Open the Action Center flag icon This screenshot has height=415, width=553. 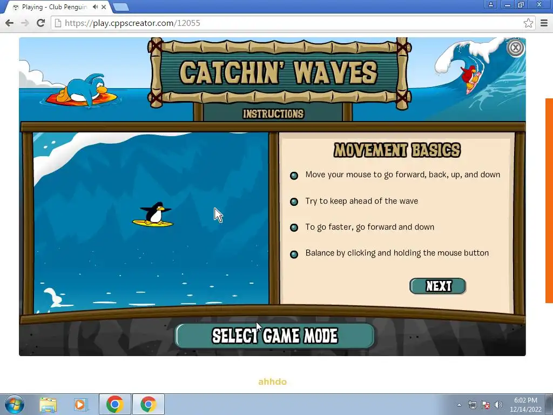(x=485, y=405)
